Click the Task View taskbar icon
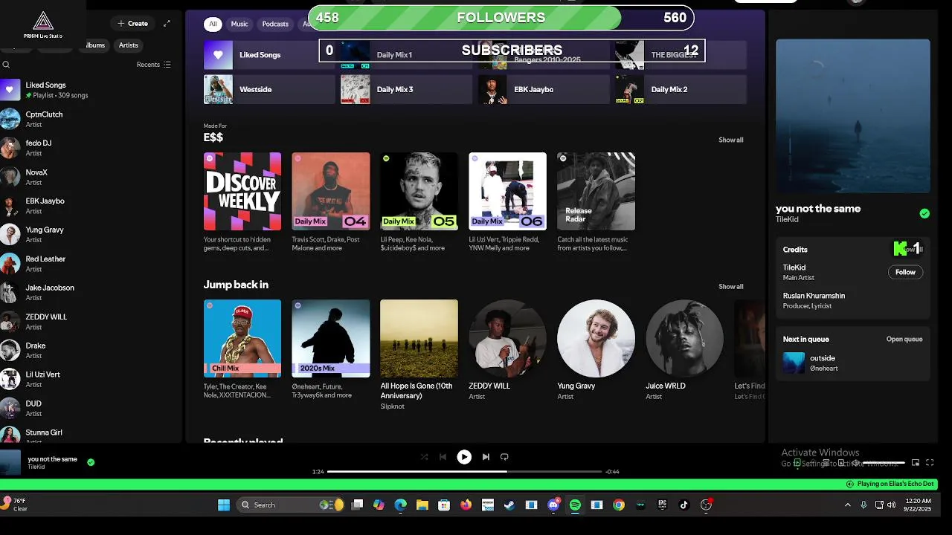The height and width of the screenshot is (535, 952). click(357, 505)
